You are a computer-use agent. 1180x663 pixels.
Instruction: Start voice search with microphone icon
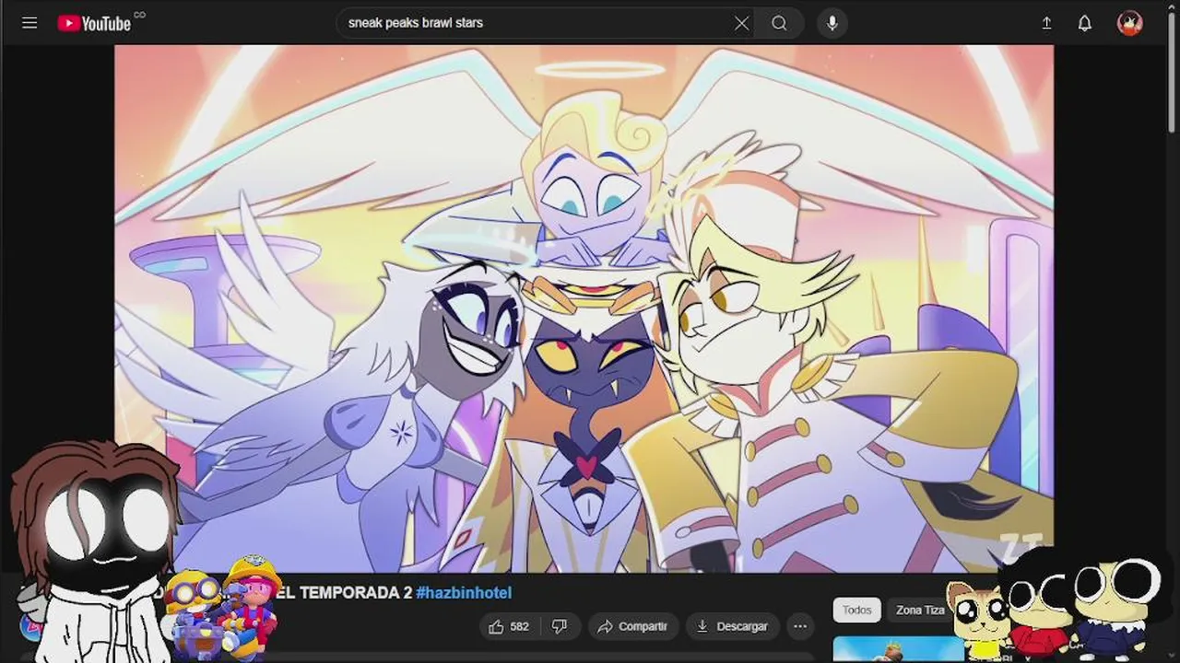click(x=832, y=23)
